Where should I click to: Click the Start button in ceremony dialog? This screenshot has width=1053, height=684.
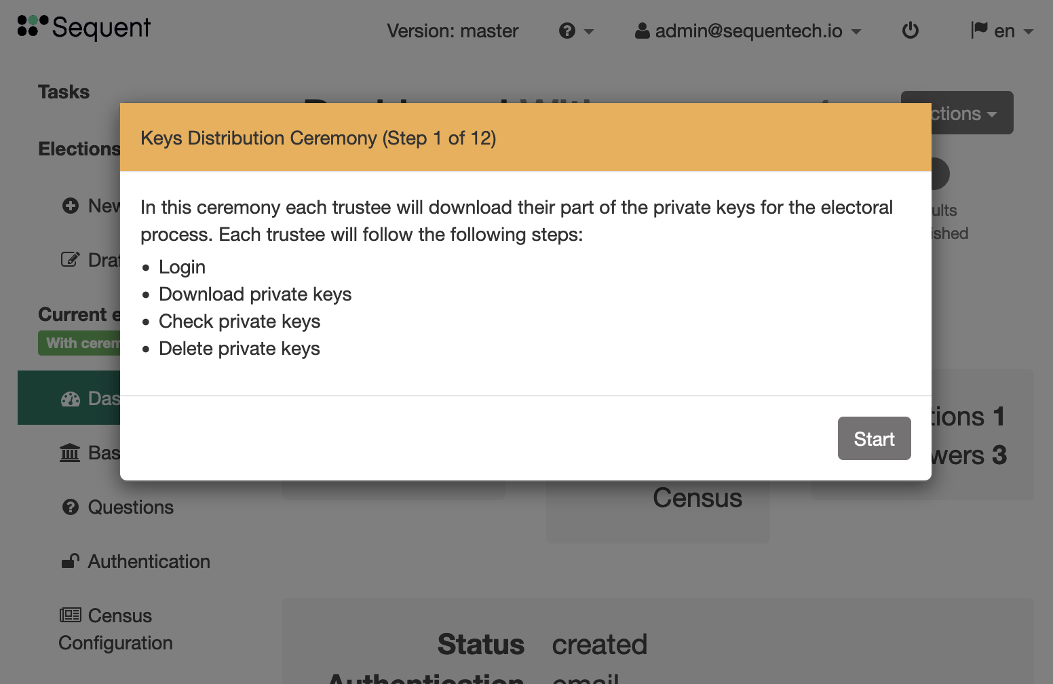pos(874,438)
